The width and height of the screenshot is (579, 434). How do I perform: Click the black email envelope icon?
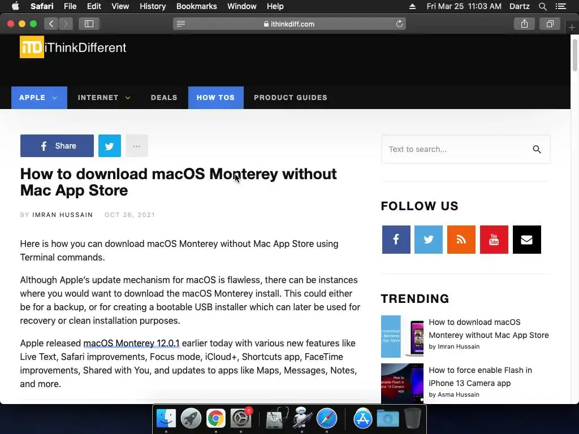(527, 240)
